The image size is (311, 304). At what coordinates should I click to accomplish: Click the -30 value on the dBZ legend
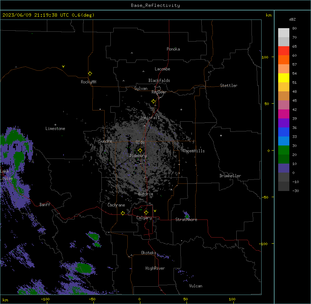[295, 191]
